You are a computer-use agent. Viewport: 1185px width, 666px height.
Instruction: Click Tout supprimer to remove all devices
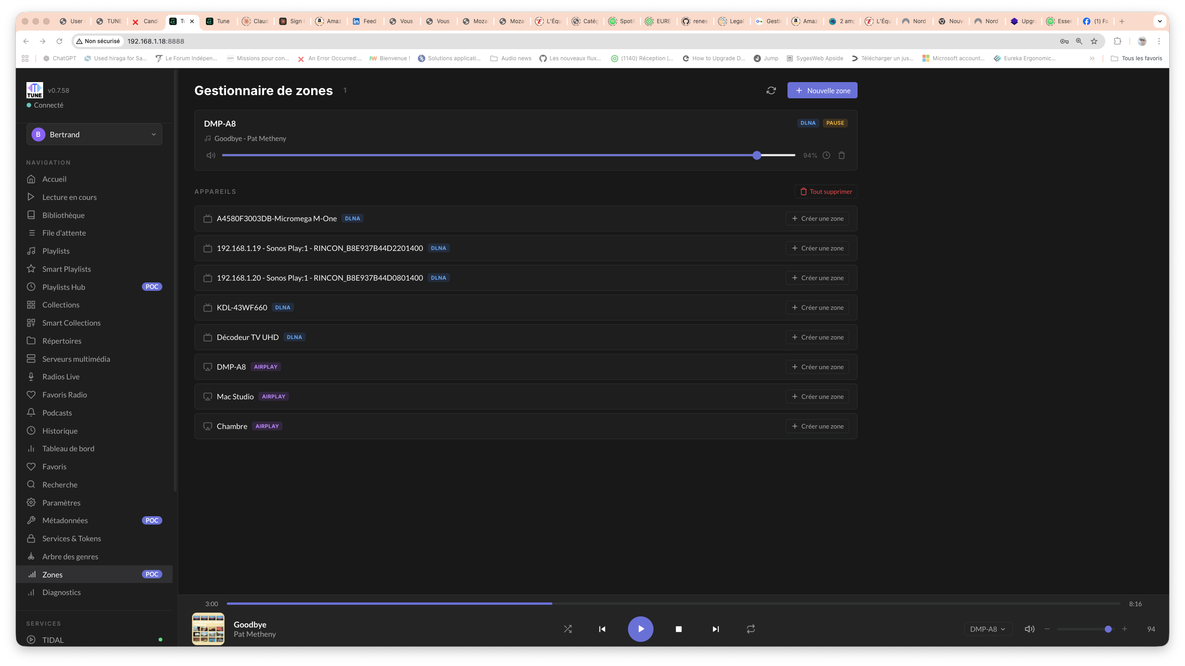[826, 192]
